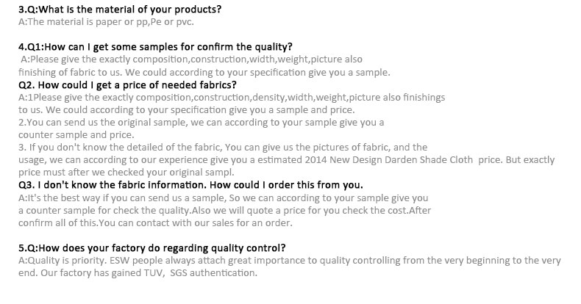Click the line 'price must after we checked your original sampl.'
This screenshot has height=304, width=581.
click(126, 173)
